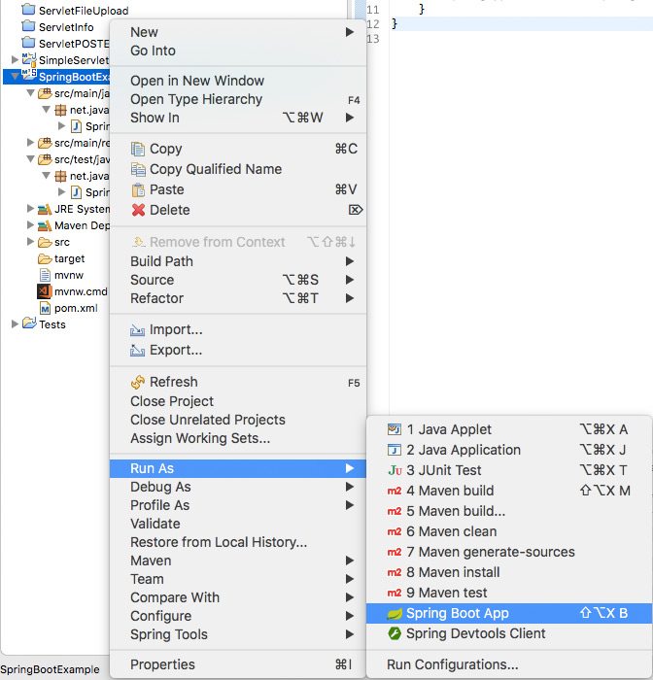Click the Spring Boot App leaf icon
The image size is (653, 680).
(395, 613)
